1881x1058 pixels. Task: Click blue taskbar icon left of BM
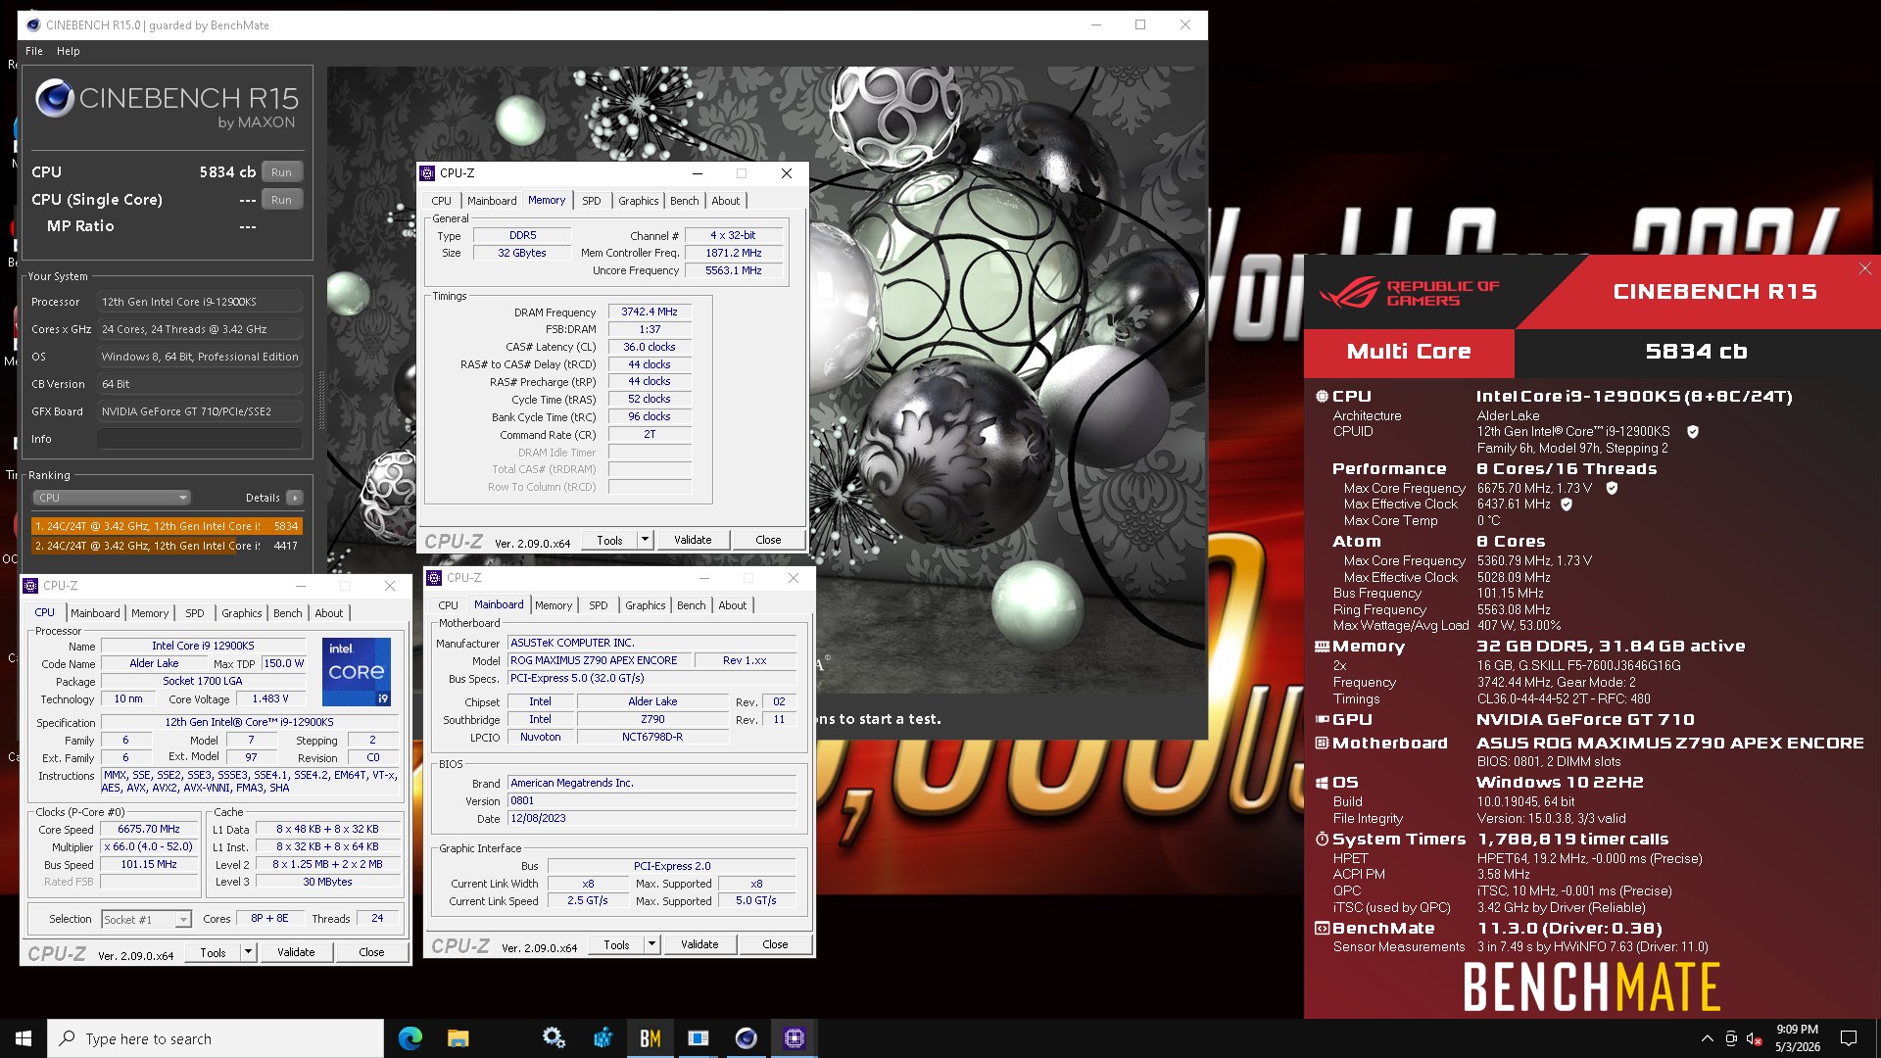pyautogui.click(x=602, y=1038)
